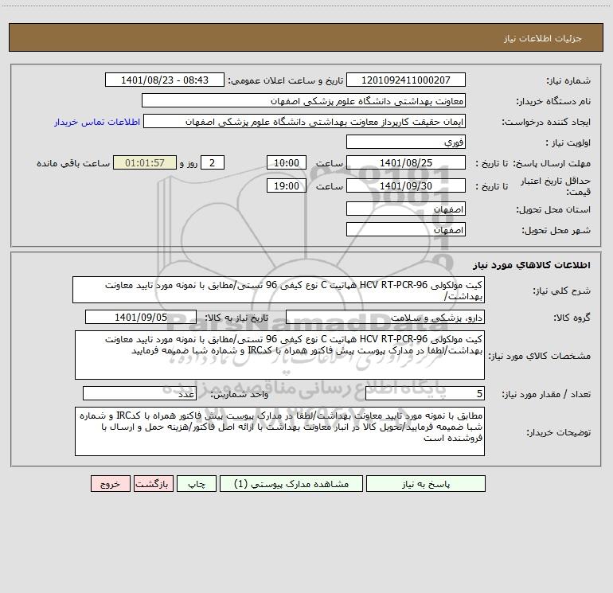
Task: Click response deadline date 1401/08/25
Action: (406, 162)
